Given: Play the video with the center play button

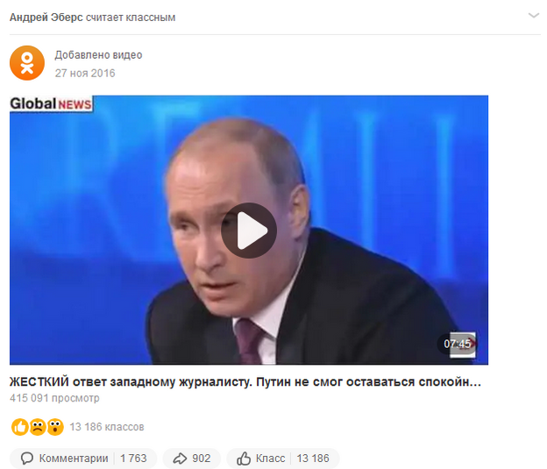Looking at the screenshot, I should [x=249, y=231].
